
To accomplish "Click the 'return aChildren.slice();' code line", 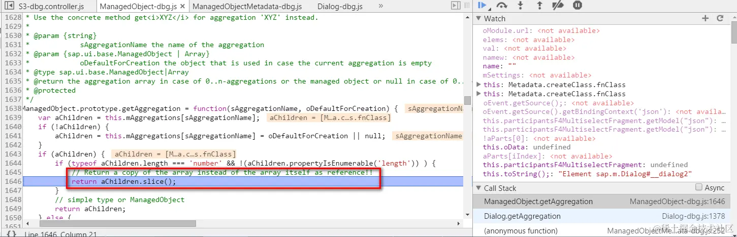I will 123,181.
